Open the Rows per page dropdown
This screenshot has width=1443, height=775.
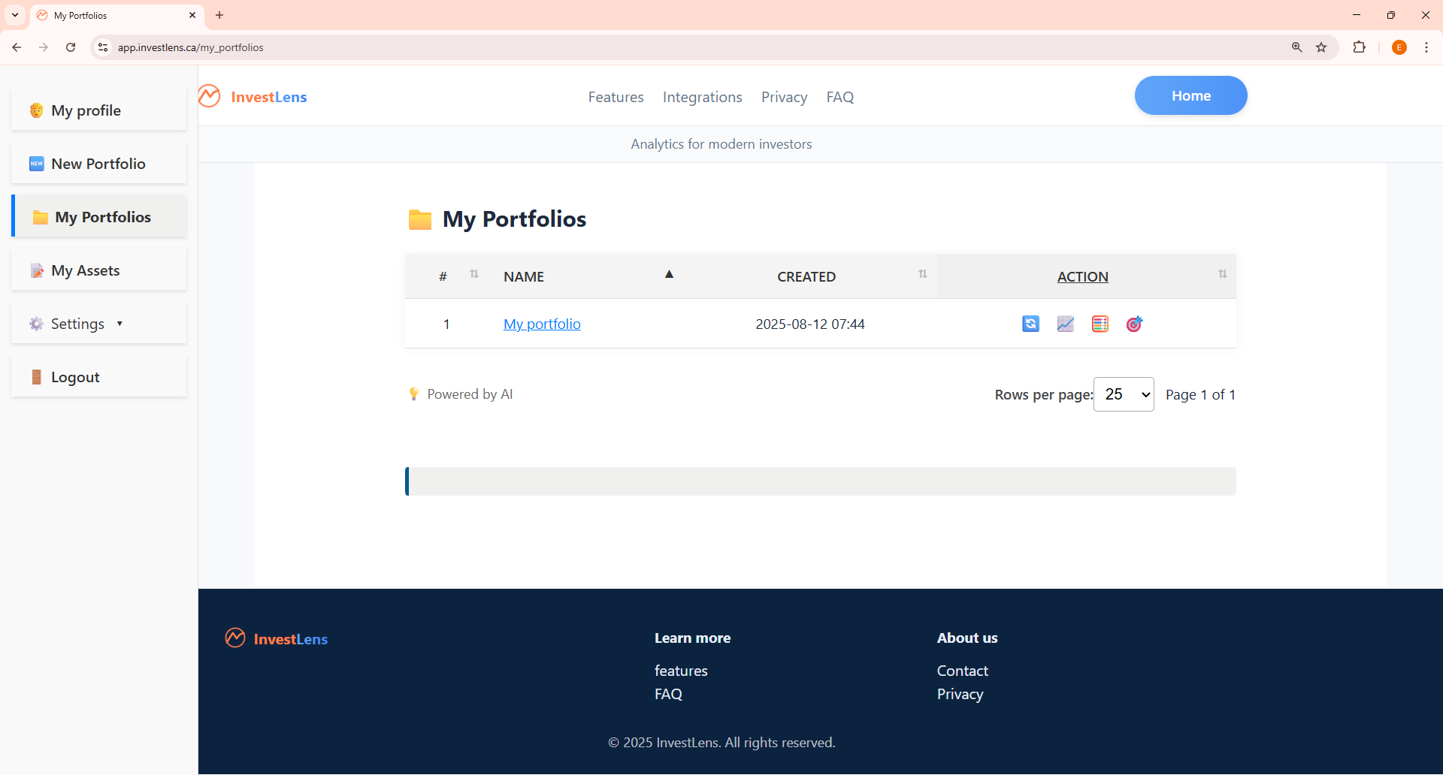tap(1124, 394)
